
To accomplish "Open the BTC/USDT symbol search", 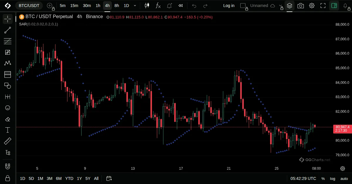I will pyautogui.click(x=29, y=6).
